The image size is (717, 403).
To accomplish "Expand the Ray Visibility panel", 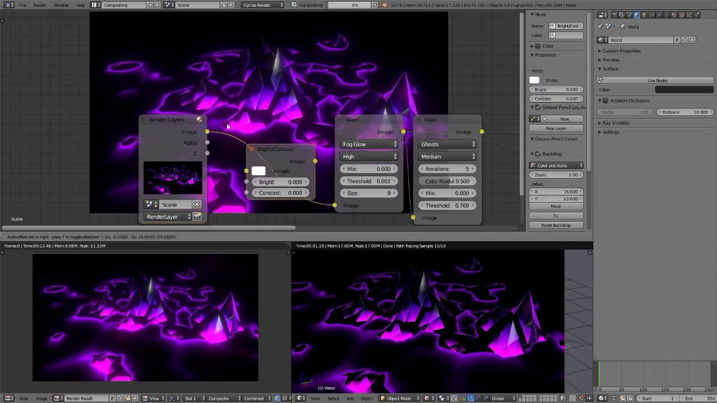I will 616,123.
